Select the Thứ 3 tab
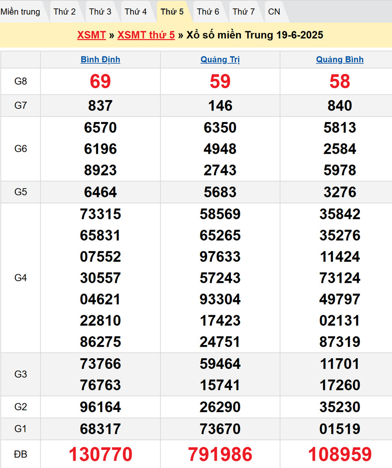This screenshot has width=392, height=468. pos(100,12)
